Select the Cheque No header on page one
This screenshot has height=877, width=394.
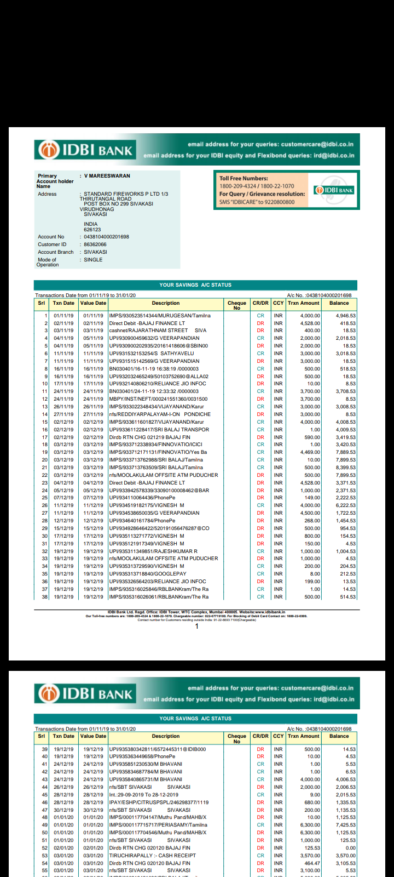[x=237, y=305]
